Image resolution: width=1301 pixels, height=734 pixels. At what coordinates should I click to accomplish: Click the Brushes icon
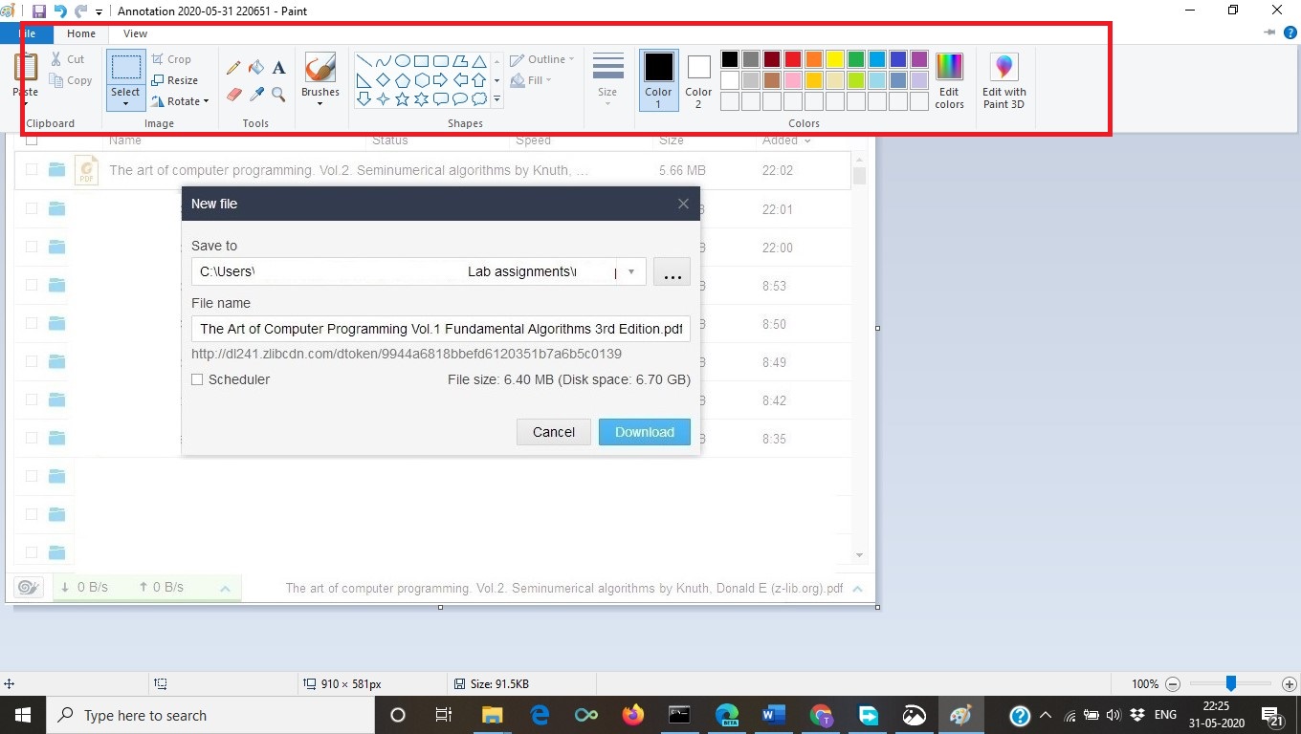click(320, 68)
